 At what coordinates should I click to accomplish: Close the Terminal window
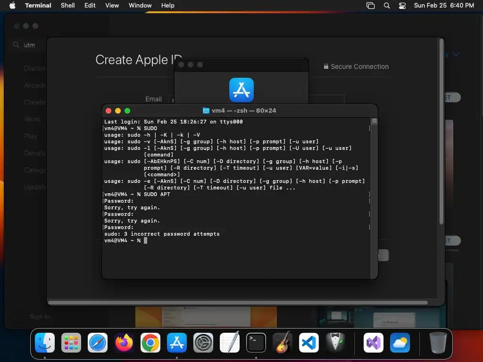point(108,111)
